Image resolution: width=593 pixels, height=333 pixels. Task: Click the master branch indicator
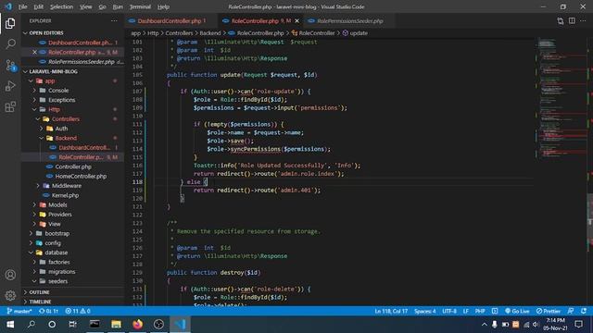pos(19,311)
